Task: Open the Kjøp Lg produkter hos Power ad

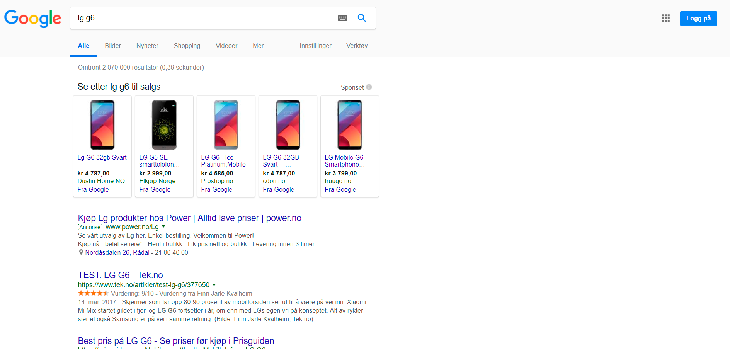Action: [189, 218]
